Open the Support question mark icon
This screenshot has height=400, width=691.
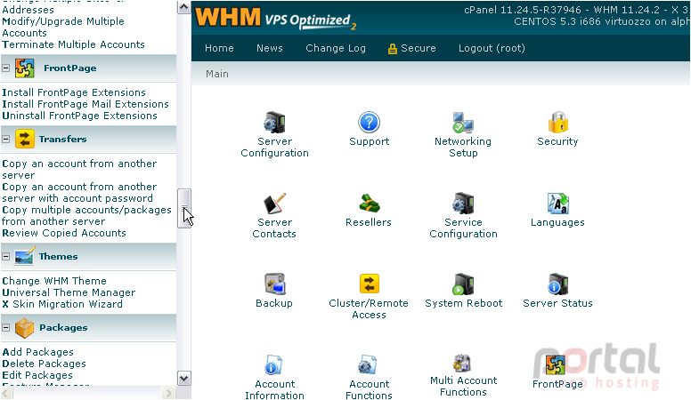pyautogui.click(x=369, y=123)
